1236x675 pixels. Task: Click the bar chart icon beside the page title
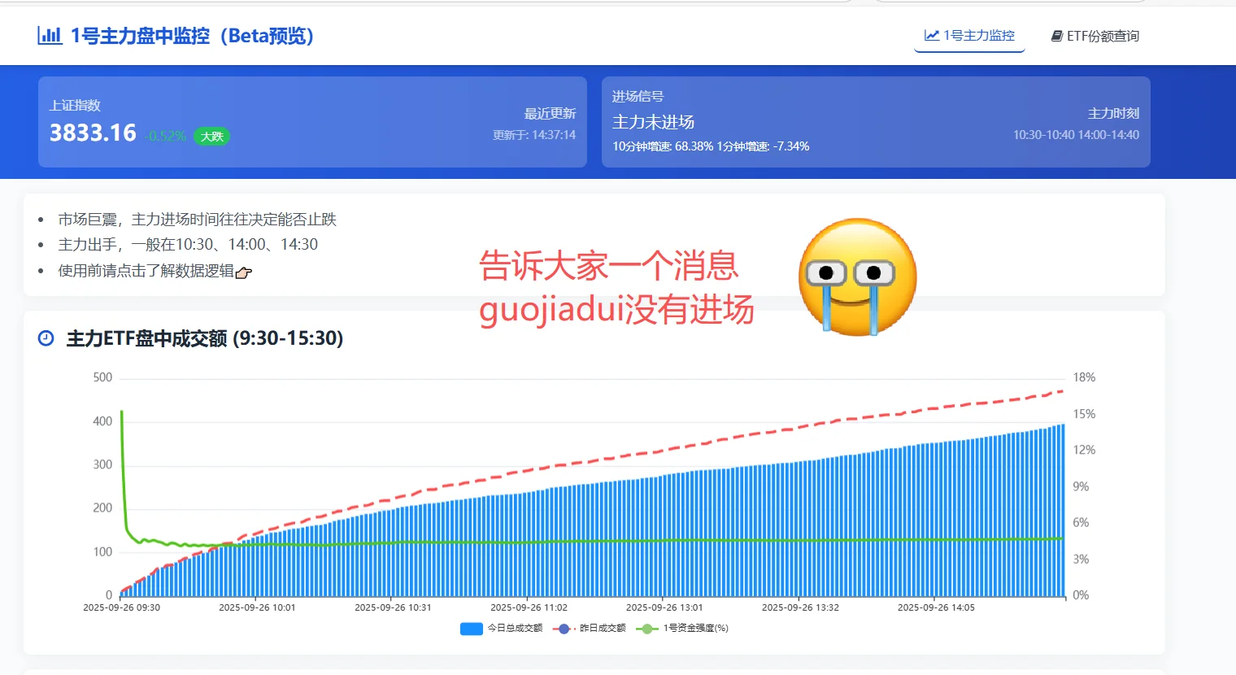(50, 36)
